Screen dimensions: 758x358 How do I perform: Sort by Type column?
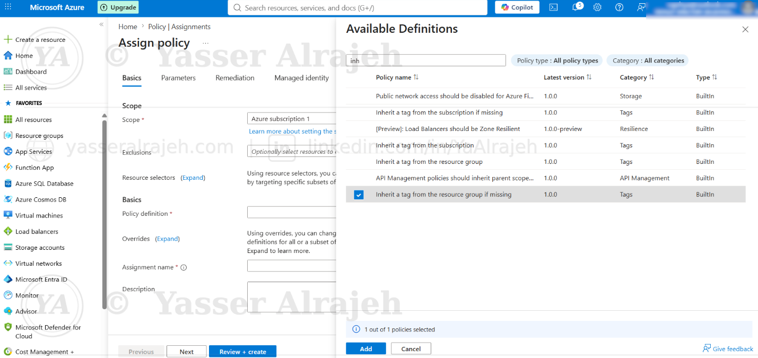point(707,77)
